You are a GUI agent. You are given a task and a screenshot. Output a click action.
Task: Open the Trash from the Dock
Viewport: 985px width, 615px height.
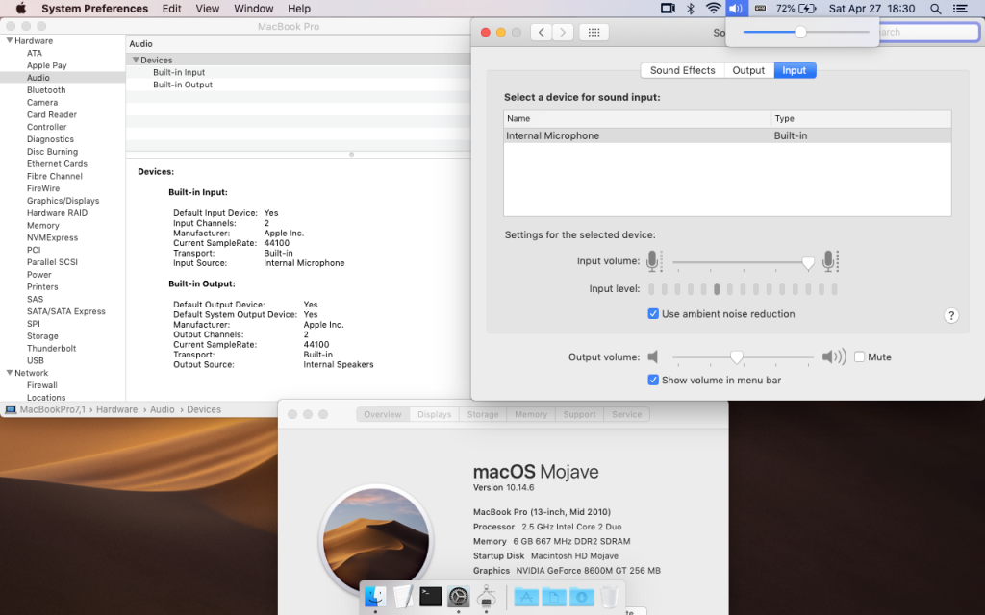tap(609, 596)
